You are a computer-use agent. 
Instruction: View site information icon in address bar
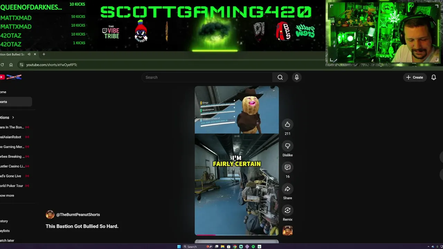[x=21, y=65]
